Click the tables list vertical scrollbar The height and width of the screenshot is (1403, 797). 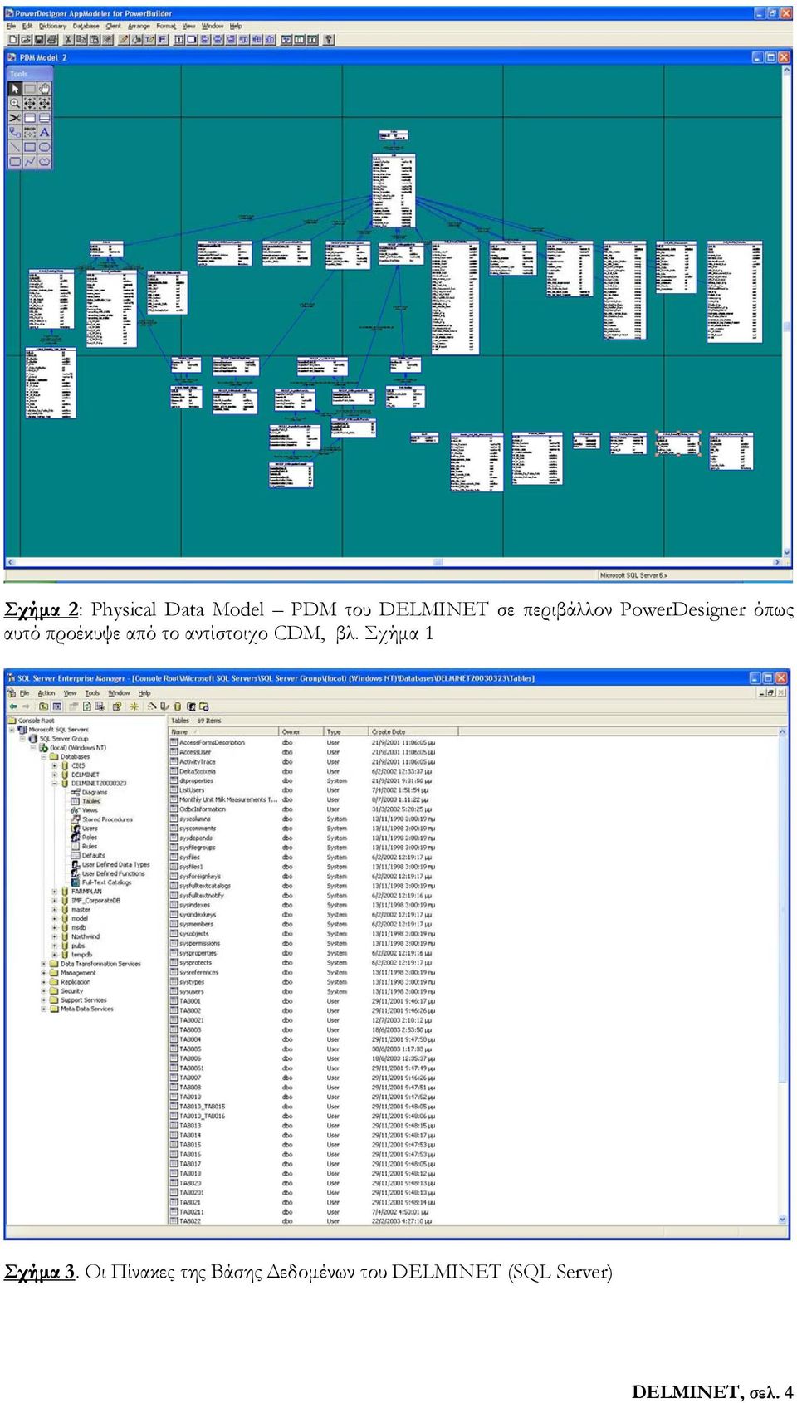tap(783, 975)
